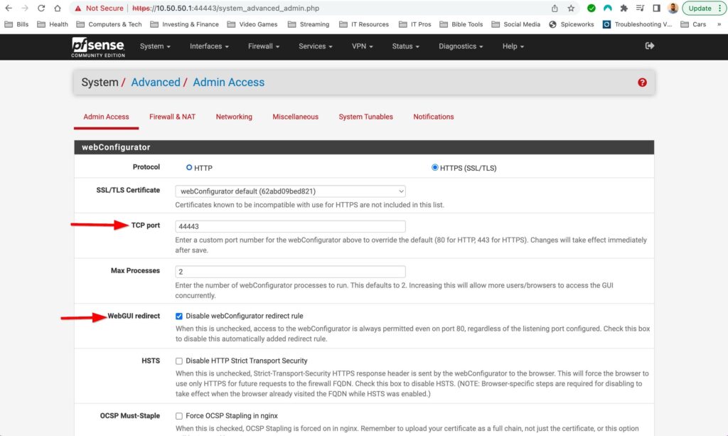Open the extensions puzzle icon
The width and height of the screenshot is (728, 436).
coord(623,9)
